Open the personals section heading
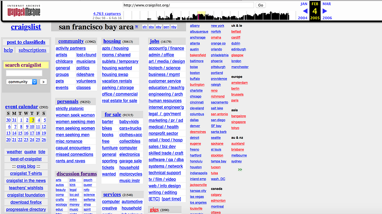 (x=68, y=102)
